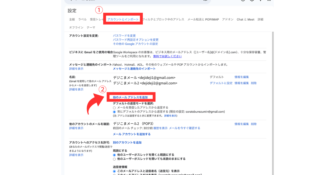The image size is (335, 175).
Task: Click the パスワードを変更 link
Action: point(124,36)
